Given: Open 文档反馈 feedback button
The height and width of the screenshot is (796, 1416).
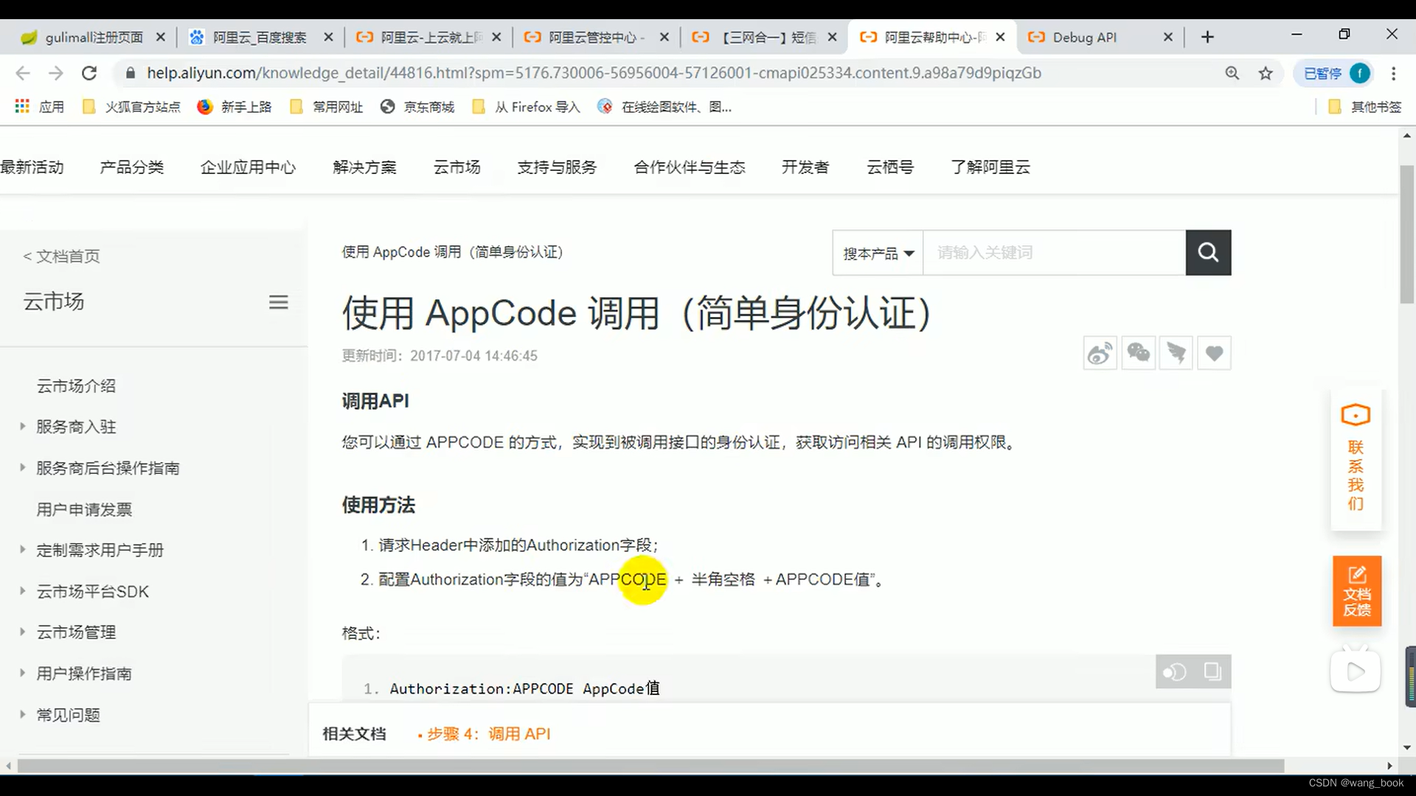Looking at the screenshot, I should click(x=1357, y=591).
